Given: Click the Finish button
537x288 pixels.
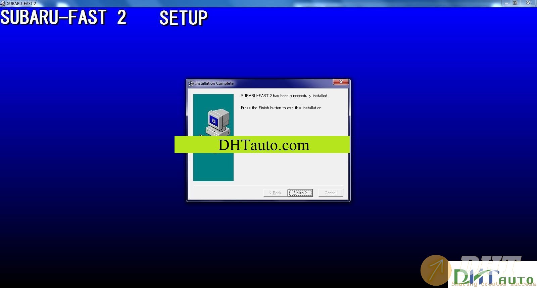Looking at the screenshot, I should 300,193.
